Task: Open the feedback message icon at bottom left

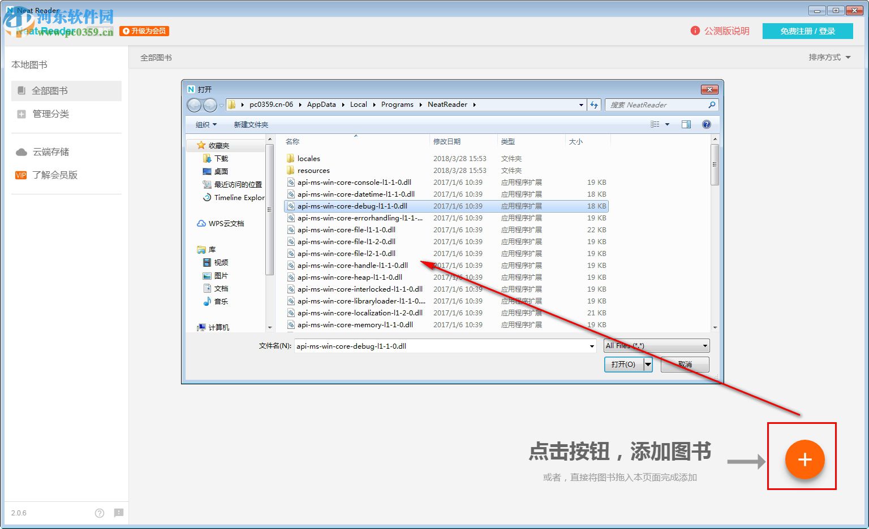Action: click(119, 513)
